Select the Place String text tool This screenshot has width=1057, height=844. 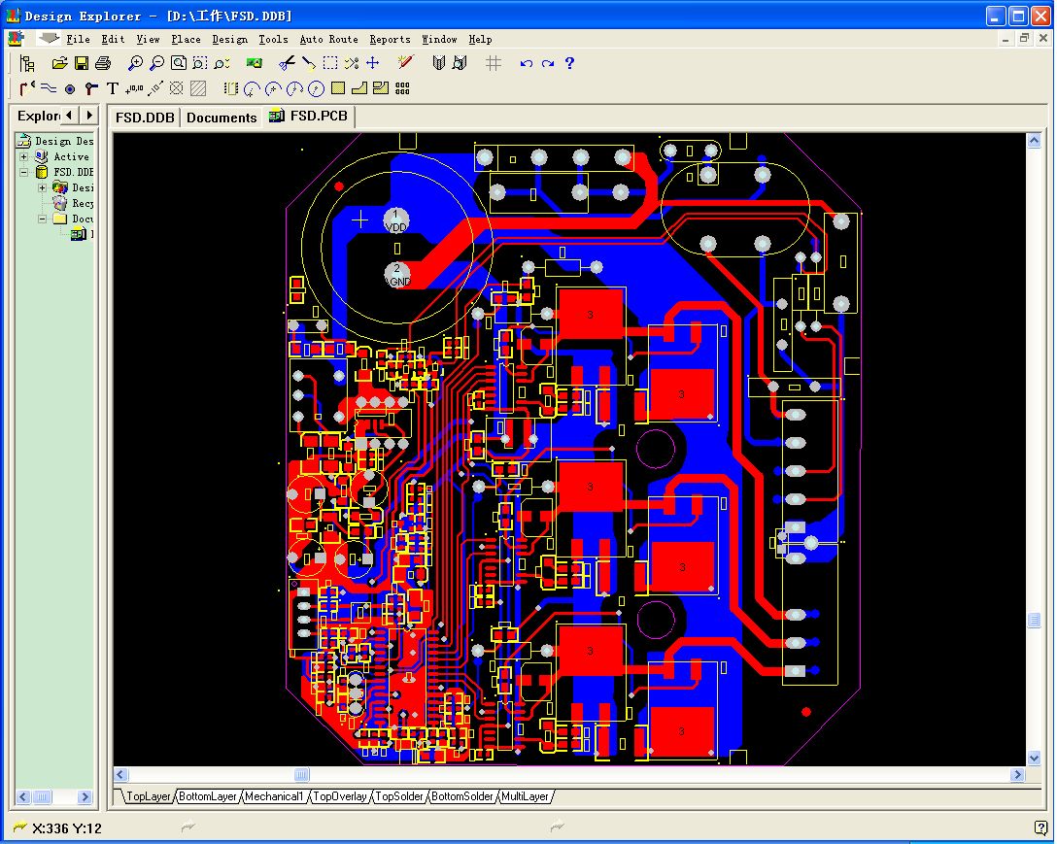click(112, 88)
